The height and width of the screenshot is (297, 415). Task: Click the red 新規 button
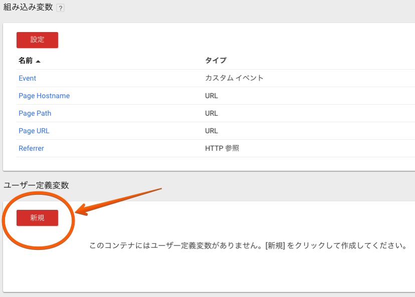pos(37,218)
